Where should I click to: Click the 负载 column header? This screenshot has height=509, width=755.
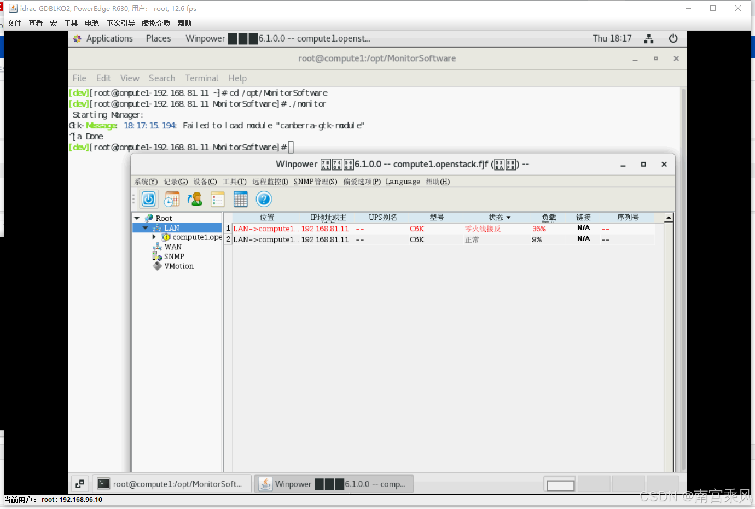pyautogui.click(x=549, y=218)
